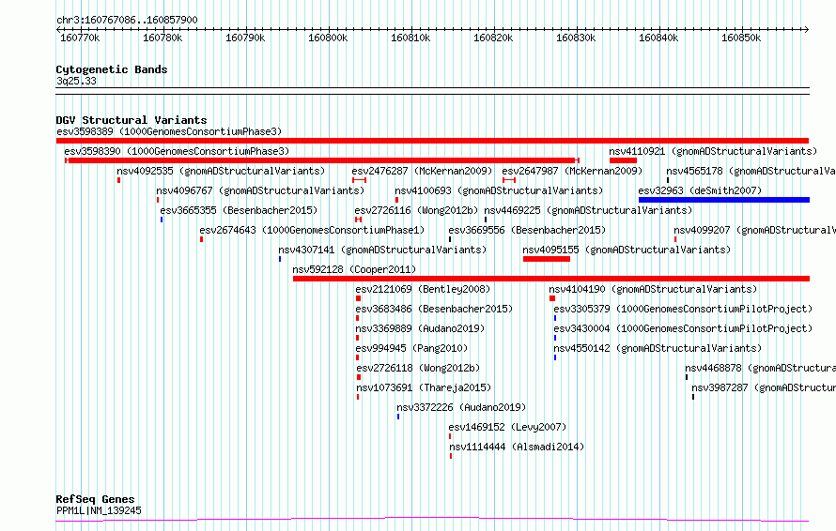Screen dimensions: 836x531
Task: Click esv3665355 Besenbacher2015 label
Action: click(x=239, y=210)
